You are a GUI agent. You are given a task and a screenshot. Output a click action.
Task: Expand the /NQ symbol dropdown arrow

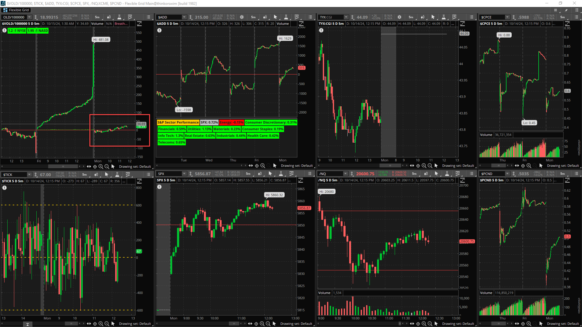tap(345, 174)
